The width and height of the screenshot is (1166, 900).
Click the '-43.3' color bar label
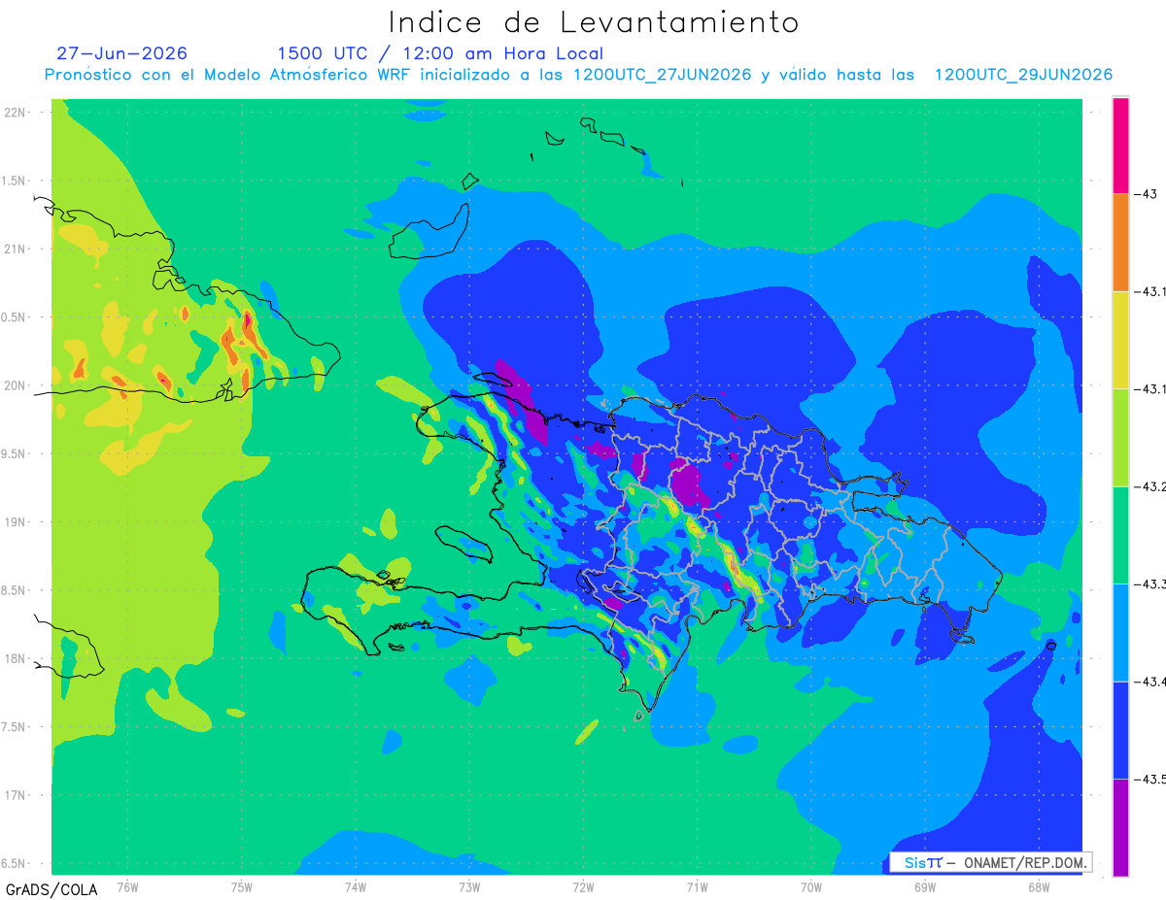coord(1149,583)
